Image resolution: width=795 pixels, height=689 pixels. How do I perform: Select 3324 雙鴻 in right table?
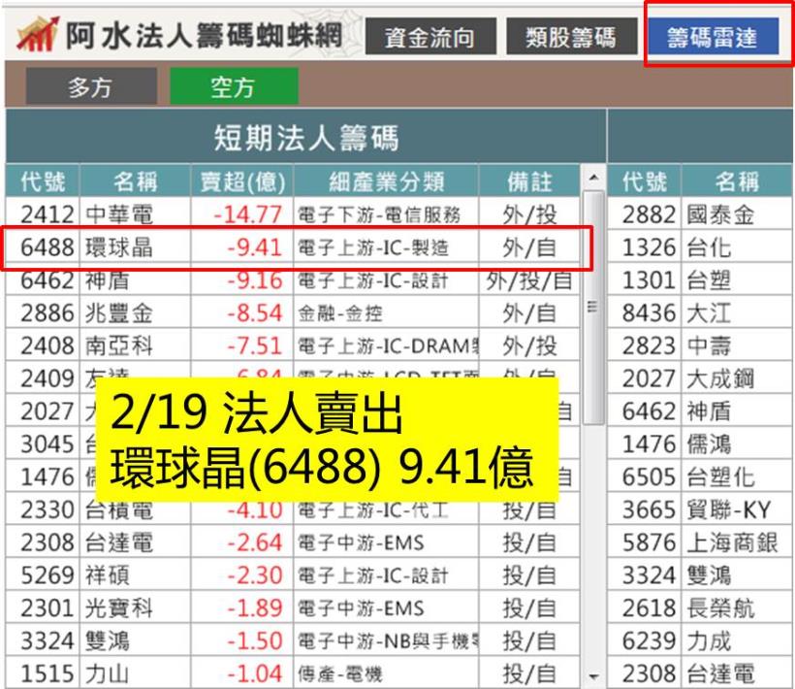tap(700, 574)
